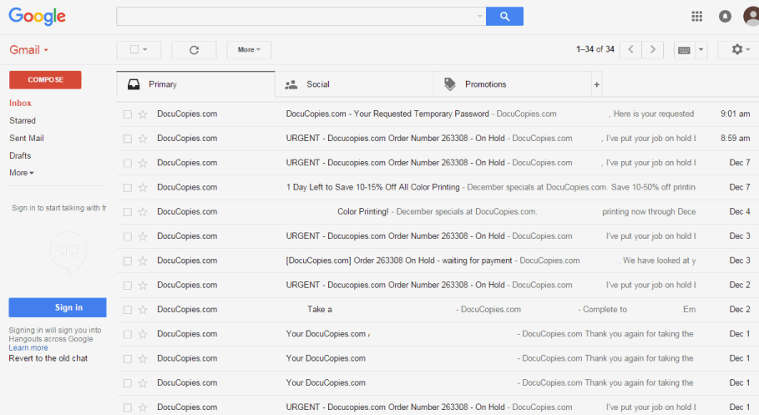Refresh the inbox with the reload icon
759x415 pixels.
[194, 50]
